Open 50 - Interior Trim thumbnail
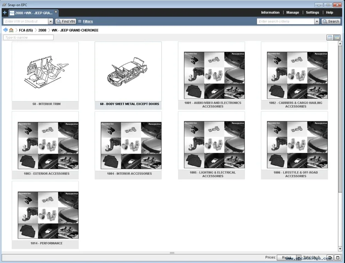The width and height of the screenshot is (345, 263). (45, 72)
